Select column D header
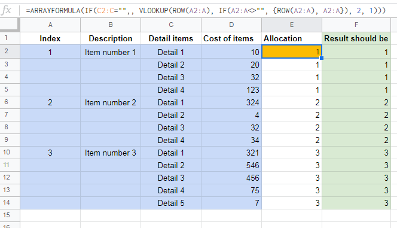The height and width of the screenshot is (228, 397). (231, 25)
